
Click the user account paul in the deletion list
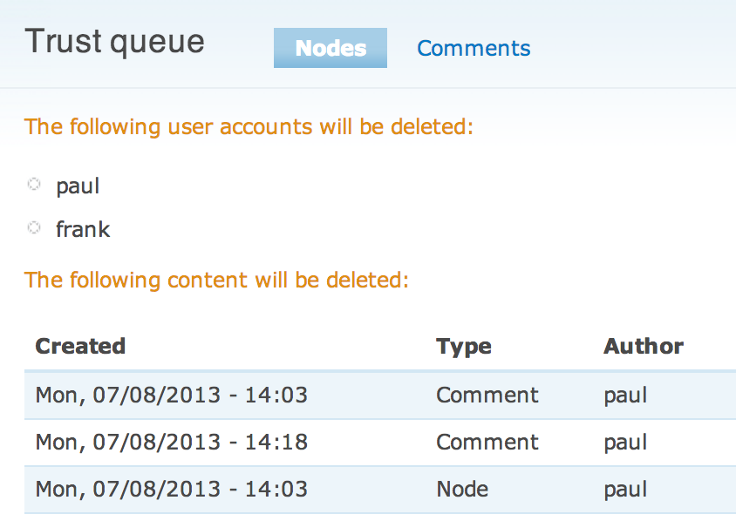pos(78,186)
